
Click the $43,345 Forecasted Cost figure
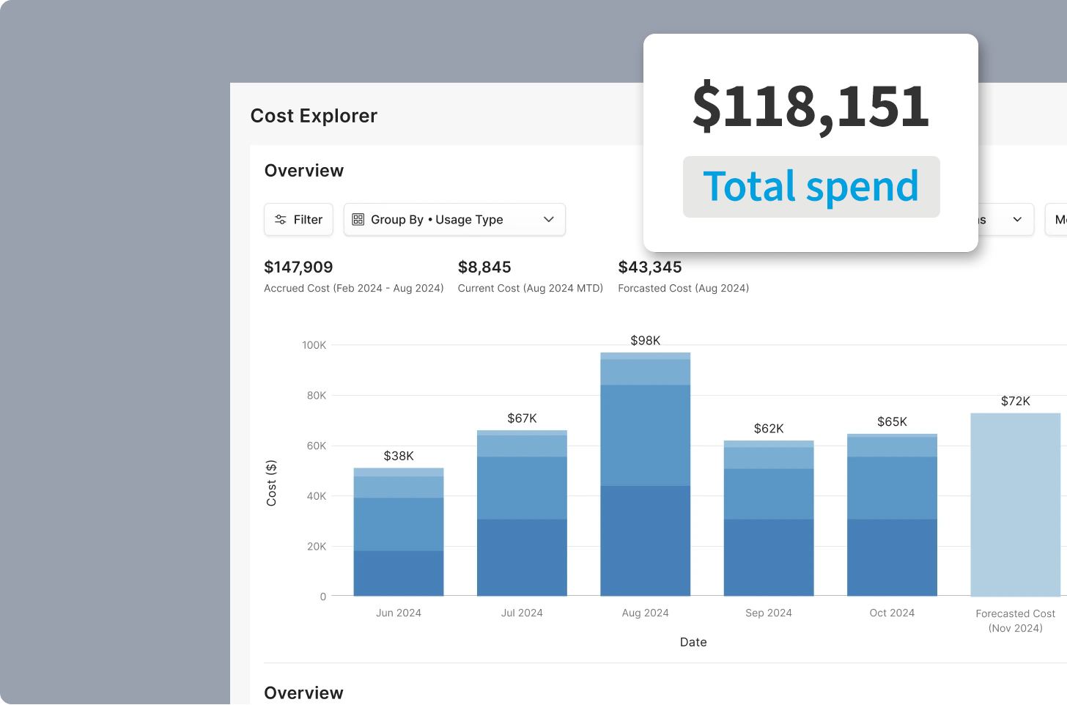[x=650, y=267]
